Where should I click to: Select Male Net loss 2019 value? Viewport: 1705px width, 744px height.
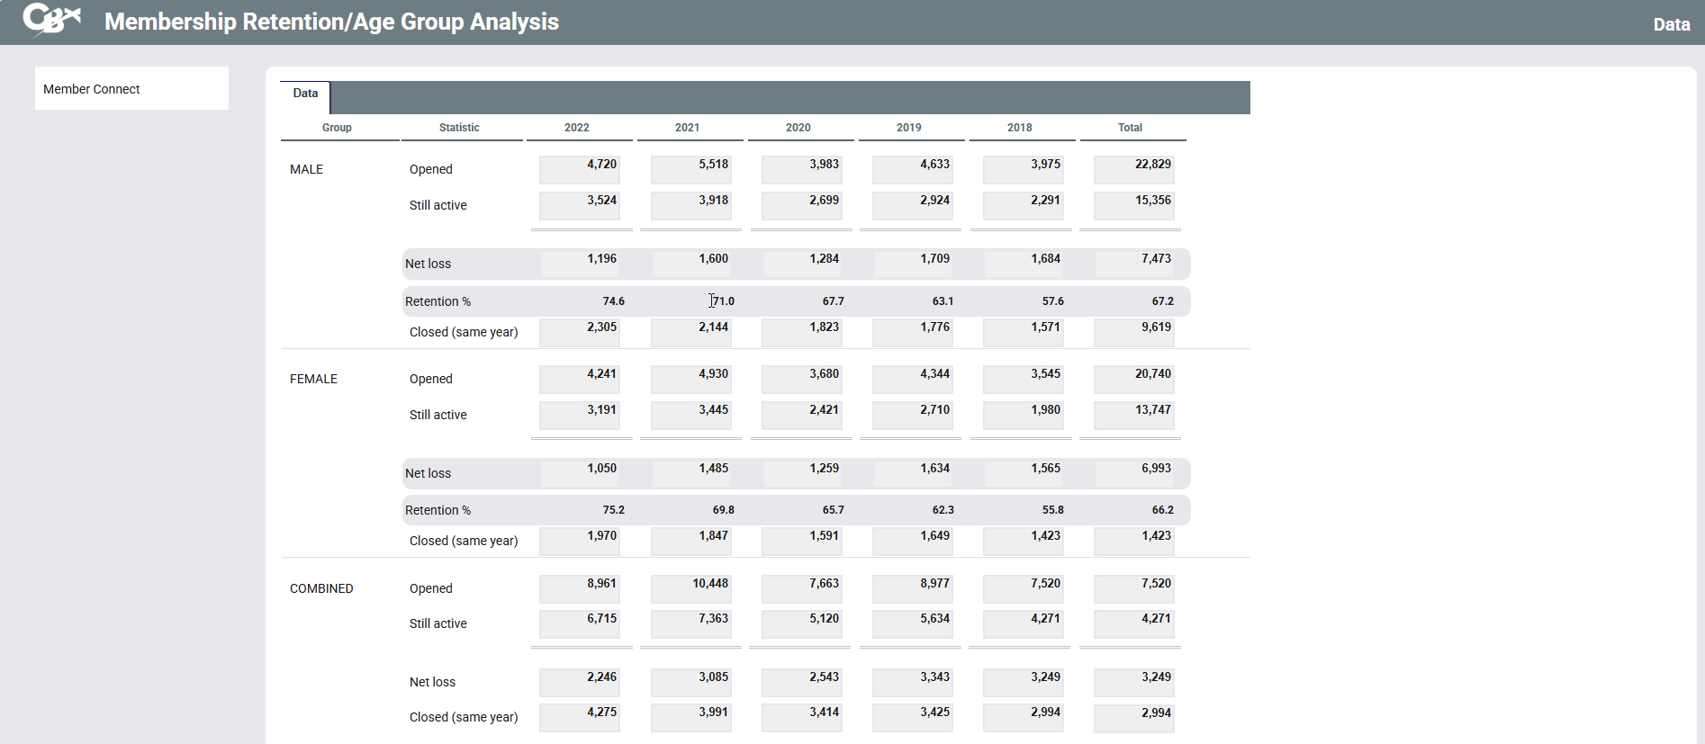point(913,263)
